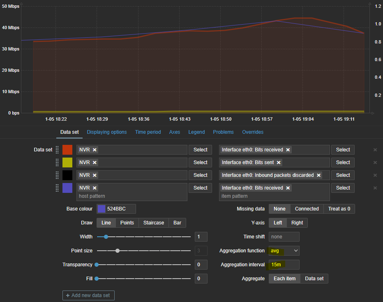
Task: Remove 'Bits sent' item tag
Action: [x=278, y=162]
